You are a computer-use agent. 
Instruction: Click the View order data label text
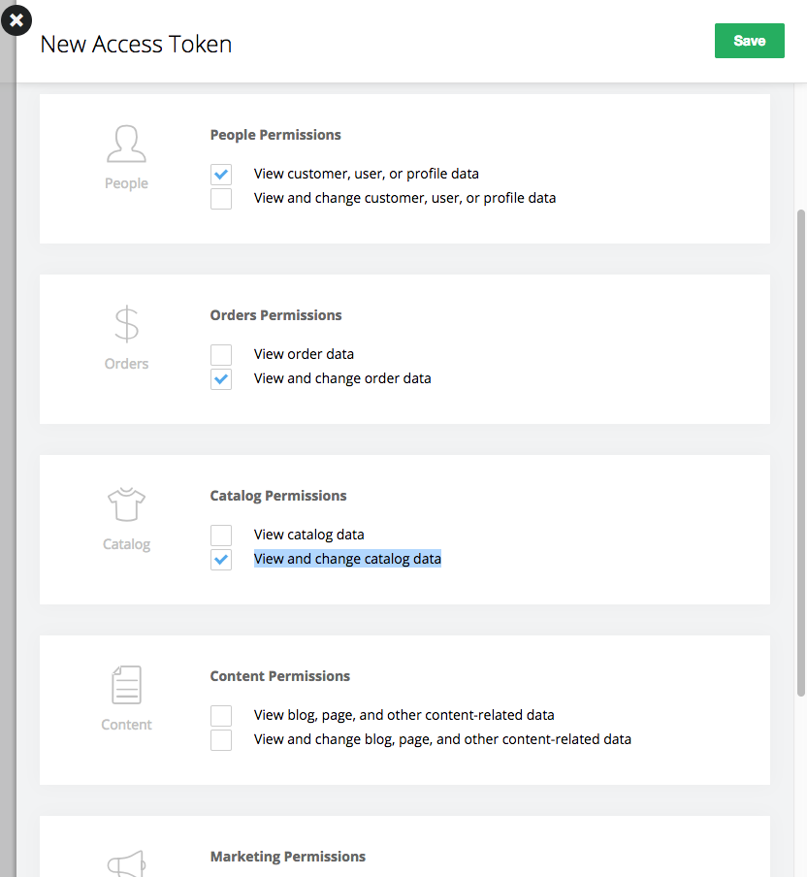click(x=304, y=354)
